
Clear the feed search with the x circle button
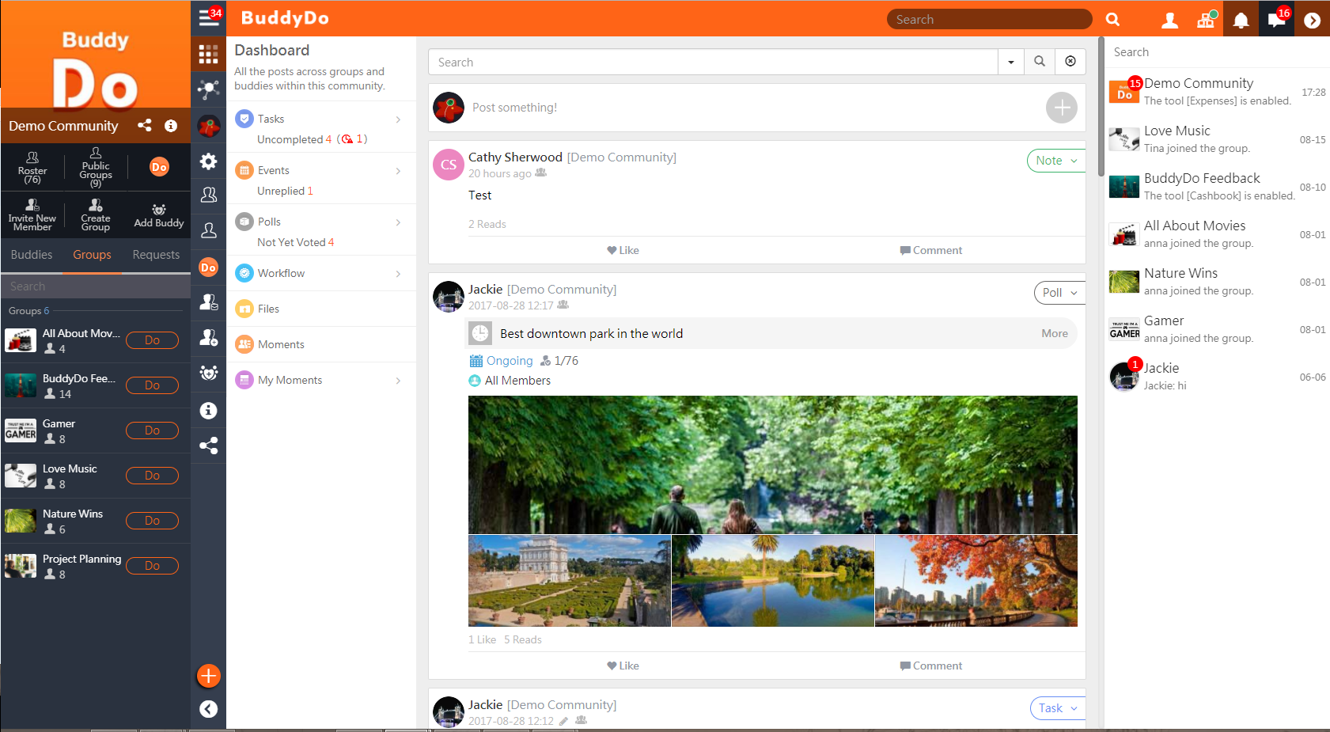click(1070, 62)
